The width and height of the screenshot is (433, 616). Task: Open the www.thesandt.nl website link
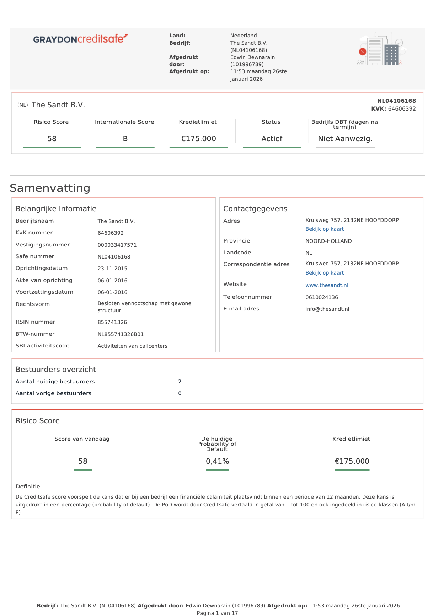coord(327,285)
